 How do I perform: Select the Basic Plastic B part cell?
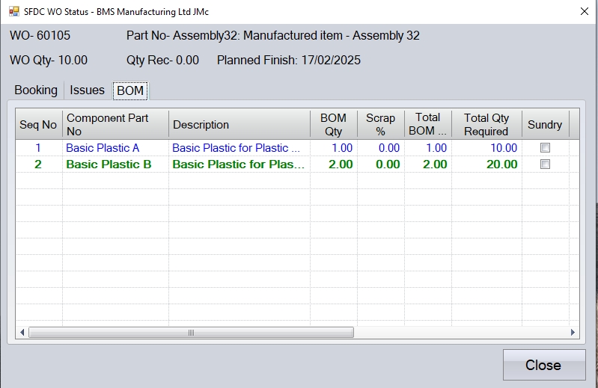point(115,164)
